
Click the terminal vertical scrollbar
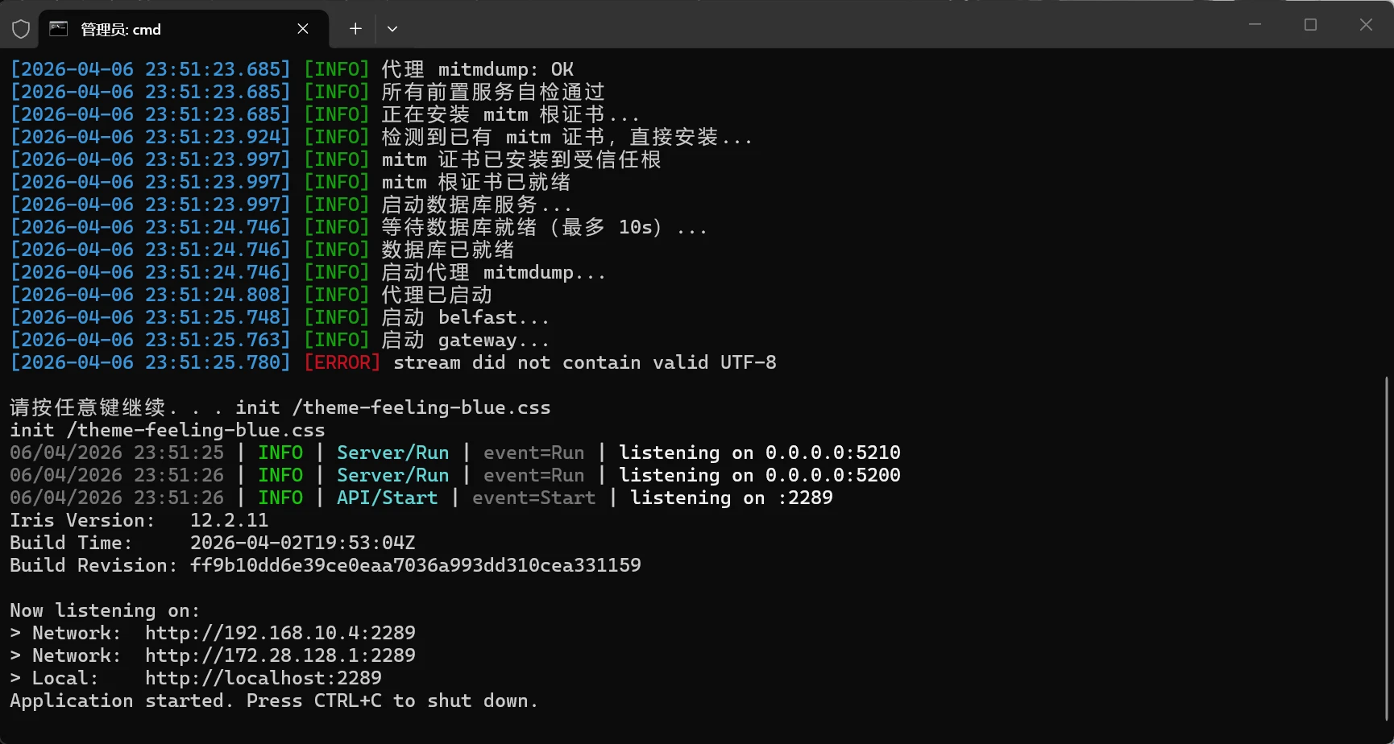(1388, 548)
